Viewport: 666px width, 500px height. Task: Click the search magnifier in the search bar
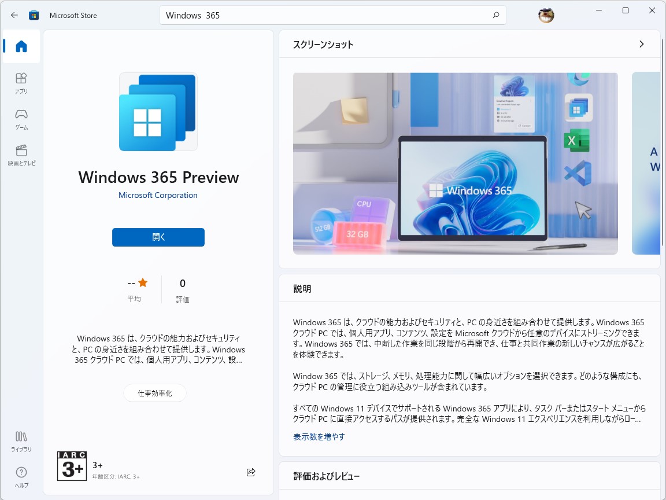tap(495, 15)
